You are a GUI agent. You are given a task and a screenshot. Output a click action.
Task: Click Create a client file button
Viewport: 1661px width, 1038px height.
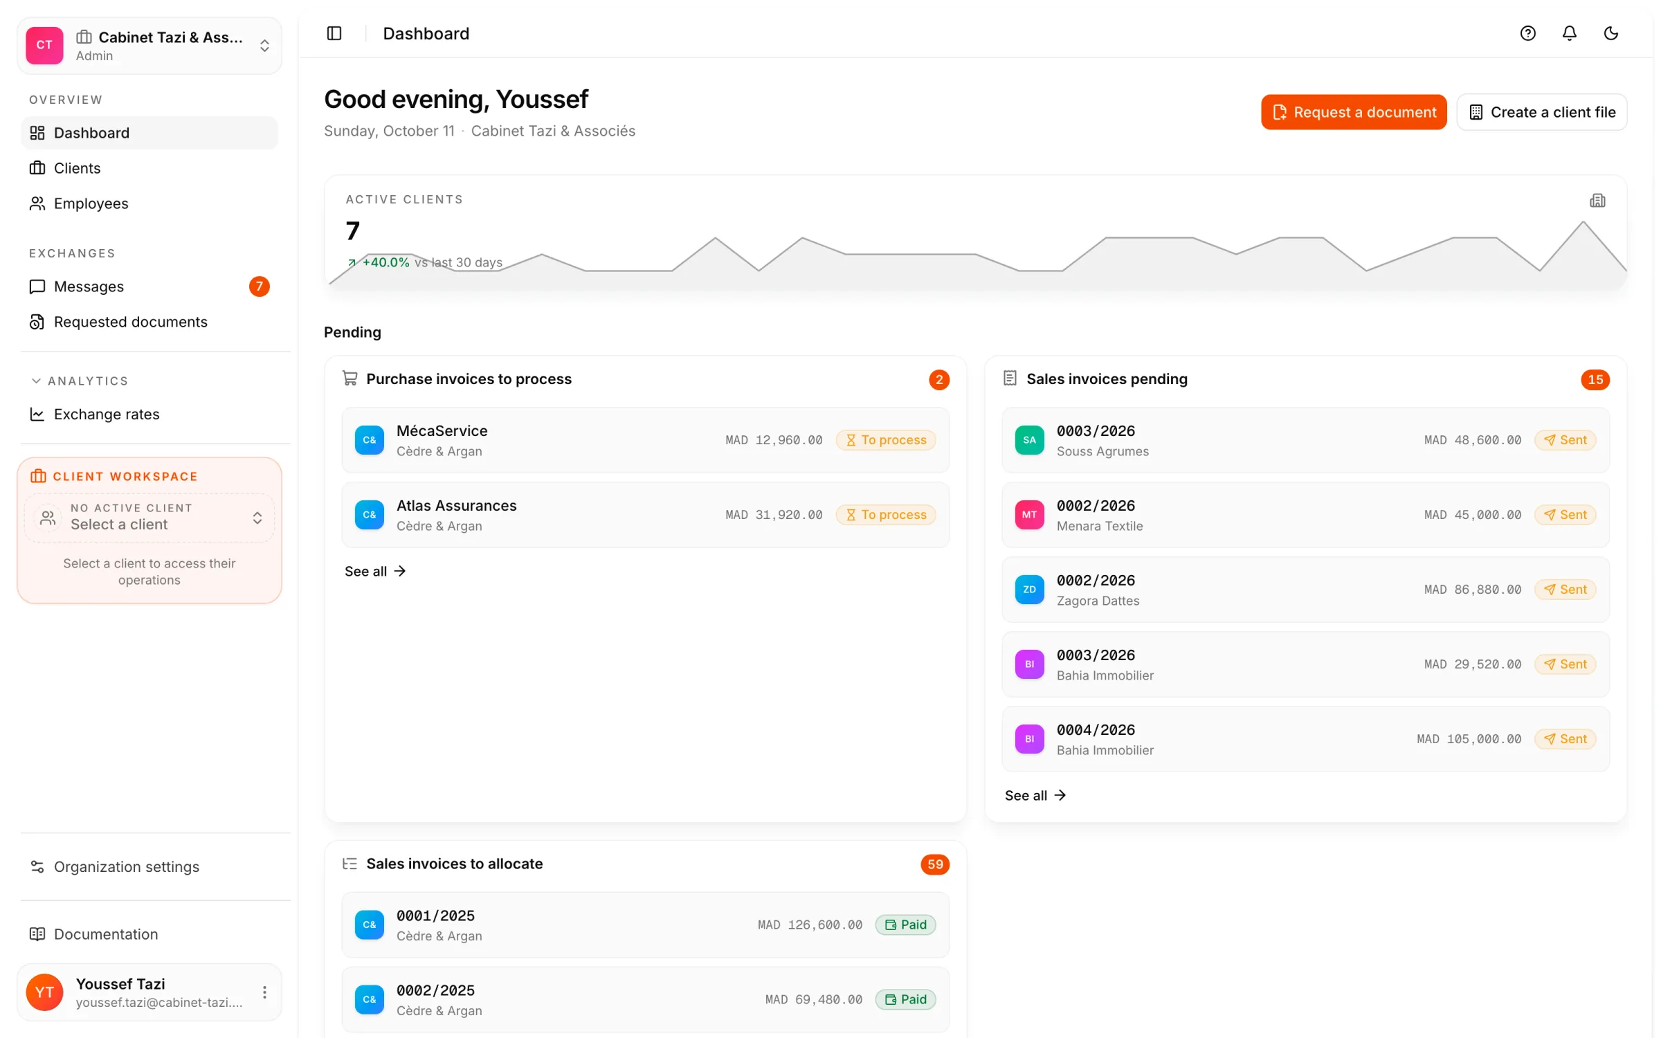[x=1542, y=112]
